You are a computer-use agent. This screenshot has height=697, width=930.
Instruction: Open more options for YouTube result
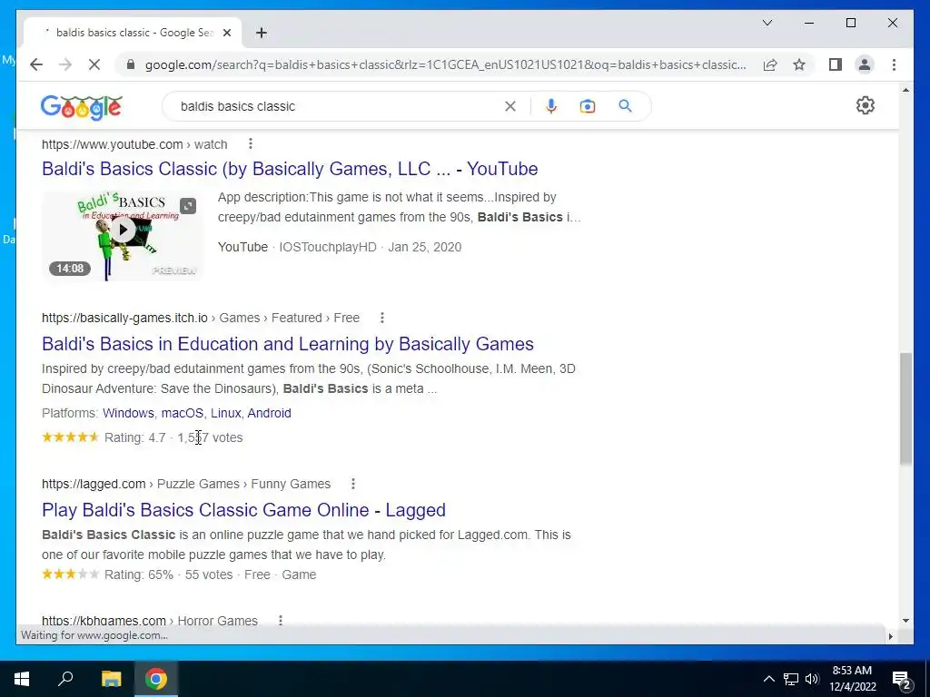coord(251,143)
